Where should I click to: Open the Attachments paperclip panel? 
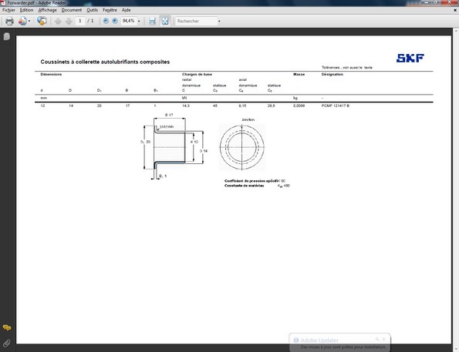tap(7, 344)
